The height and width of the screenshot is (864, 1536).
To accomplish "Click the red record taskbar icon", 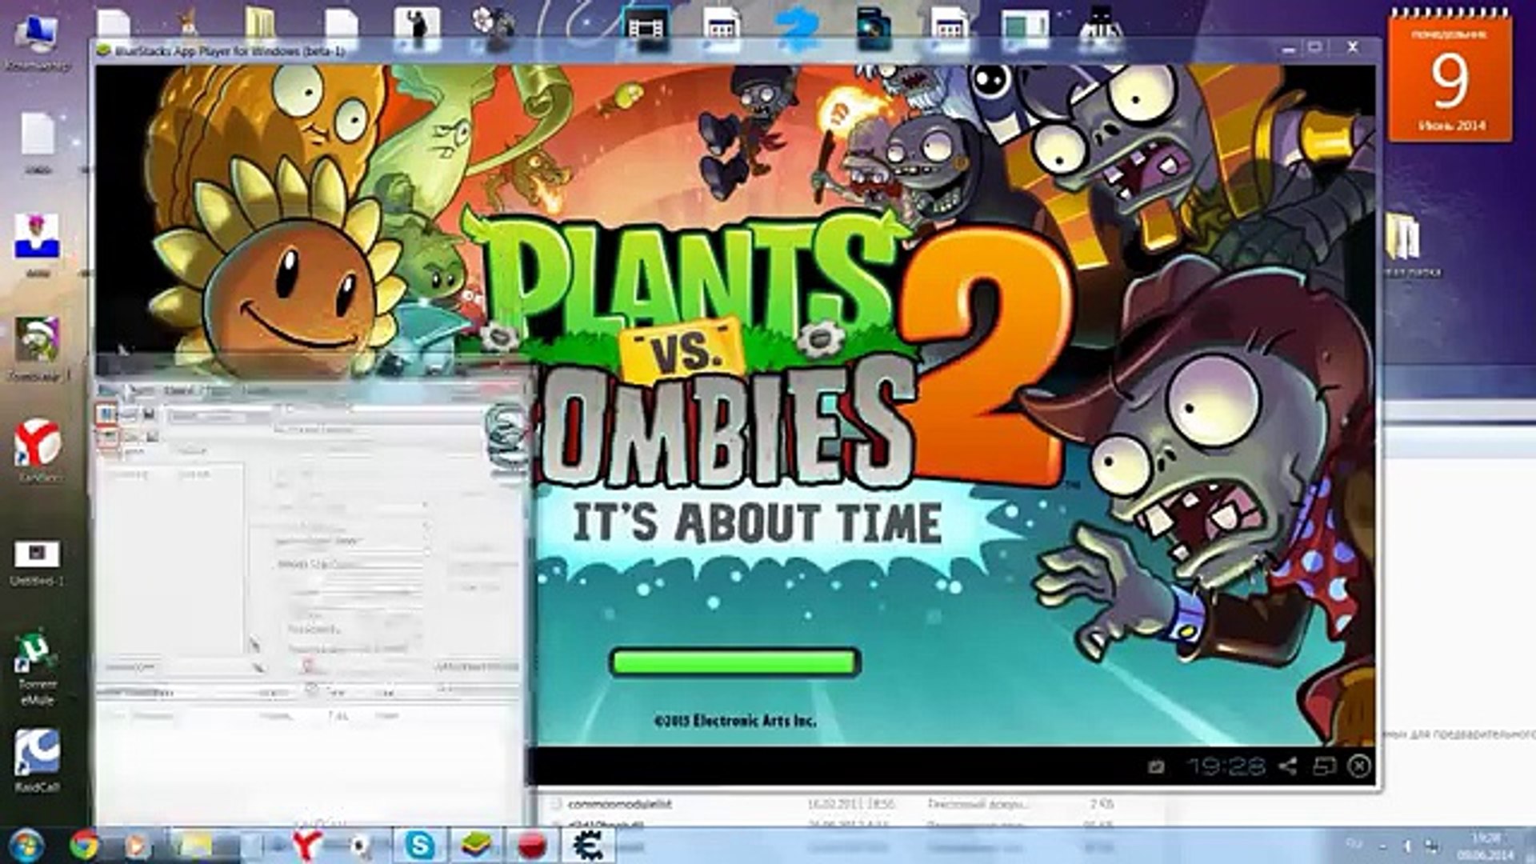I will (x=532, y=846).
